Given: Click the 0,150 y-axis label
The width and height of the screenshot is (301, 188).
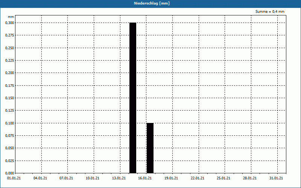Looking at the screenshot, I should point(10,98).
